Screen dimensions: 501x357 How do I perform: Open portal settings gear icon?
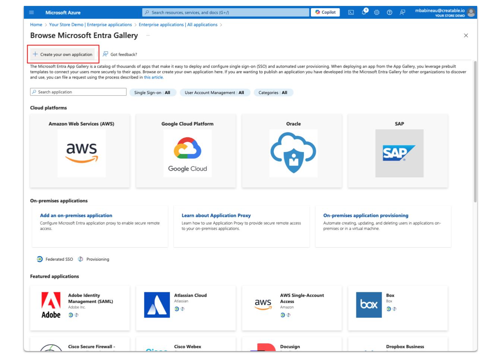[x=376, y=13]
